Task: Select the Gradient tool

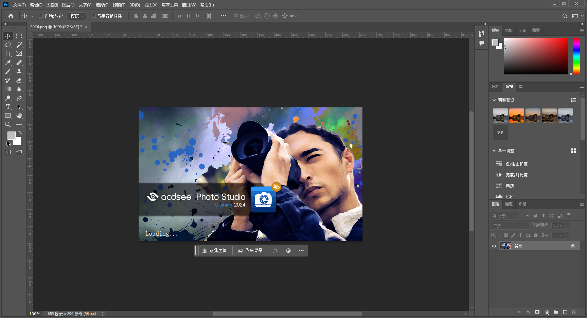Action: tap(8, 89)
